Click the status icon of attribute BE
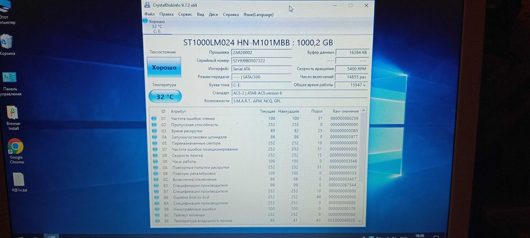Screen dimensions: 530x238 [158, 221]
